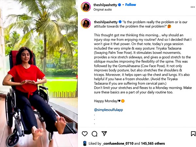The width and height of the screenshot is (196, 147).
Task: Like the post with the heart icon
Action: click(x=85, y=134)
